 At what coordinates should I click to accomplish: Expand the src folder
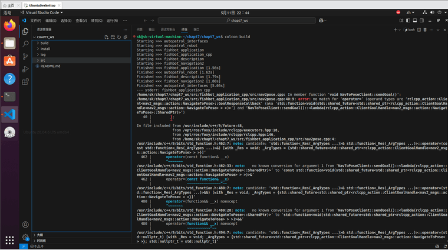tap(82, 61)
